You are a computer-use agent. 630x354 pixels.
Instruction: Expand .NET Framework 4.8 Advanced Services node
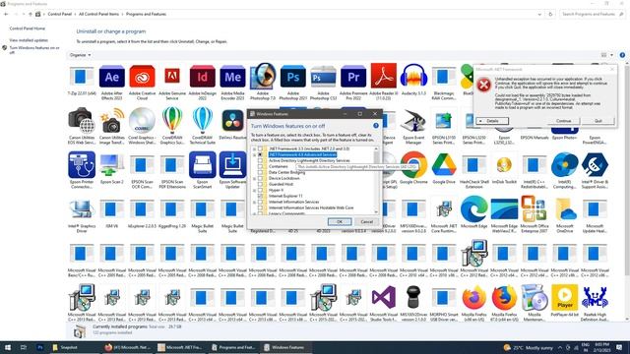coord(254,154)
